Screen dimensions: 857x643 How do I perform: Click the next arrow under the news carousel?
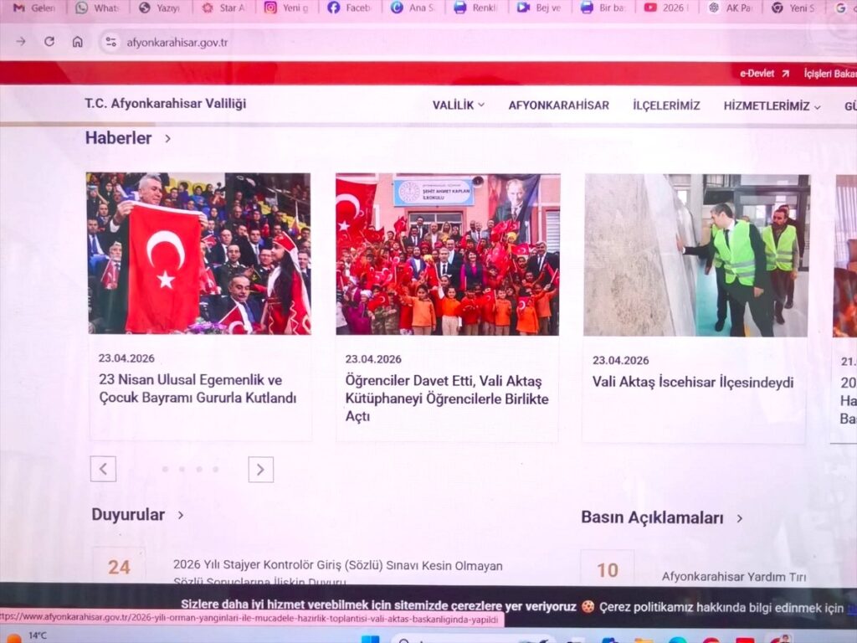[260, 469]
